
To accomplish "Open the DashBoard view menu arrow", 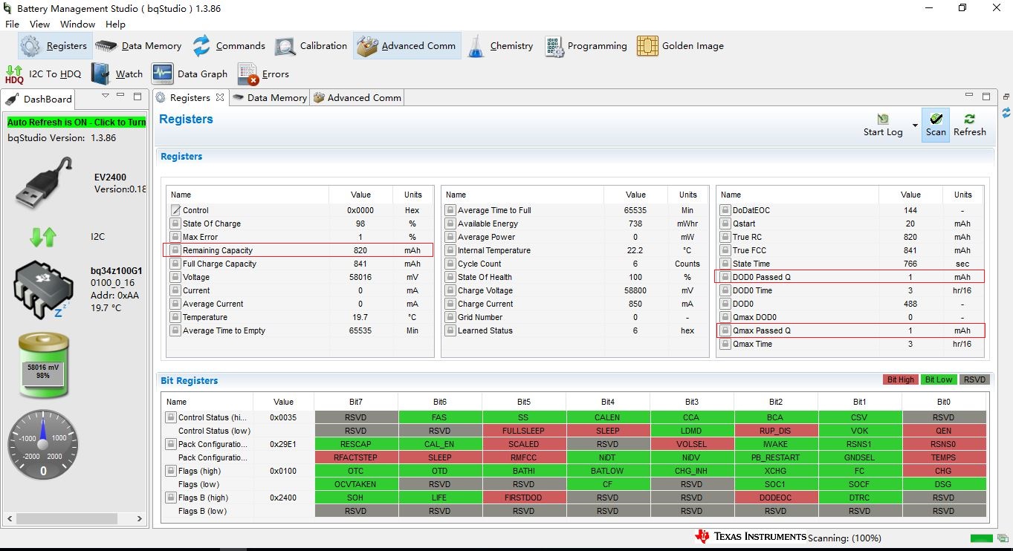I will tap(105, 96).
